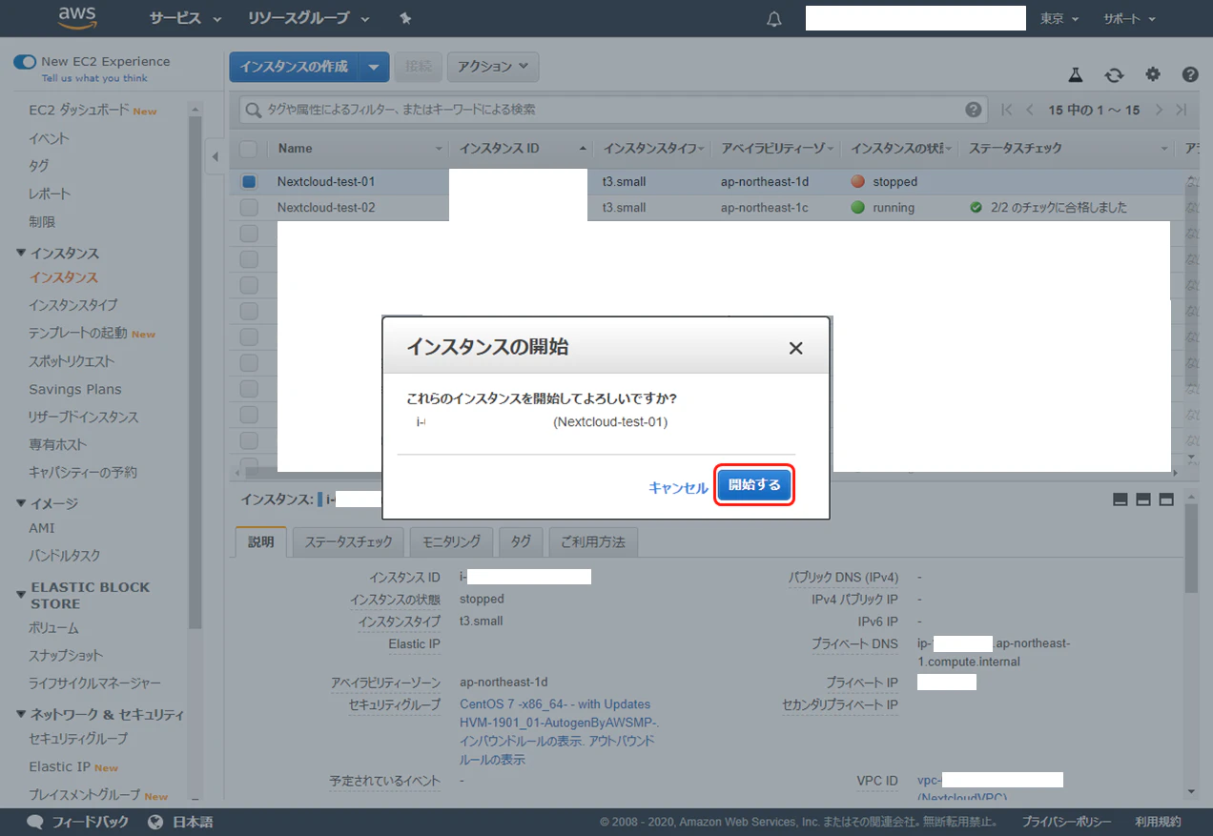The image size is (1213, 836).
Task: Click the 開始する button
Action: point(754,485)
